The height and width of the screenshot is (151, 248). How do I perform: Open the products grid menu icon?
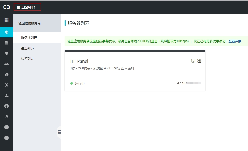point(7,20)
